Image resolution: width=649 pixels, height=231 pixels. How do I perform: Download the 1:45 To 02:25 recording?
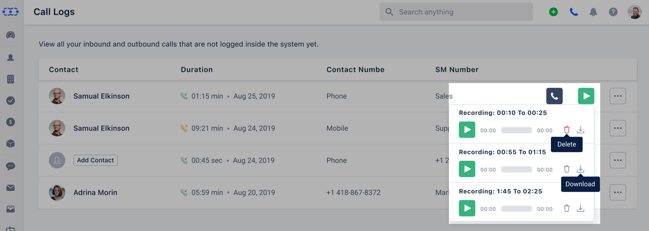tap(580, 208)
